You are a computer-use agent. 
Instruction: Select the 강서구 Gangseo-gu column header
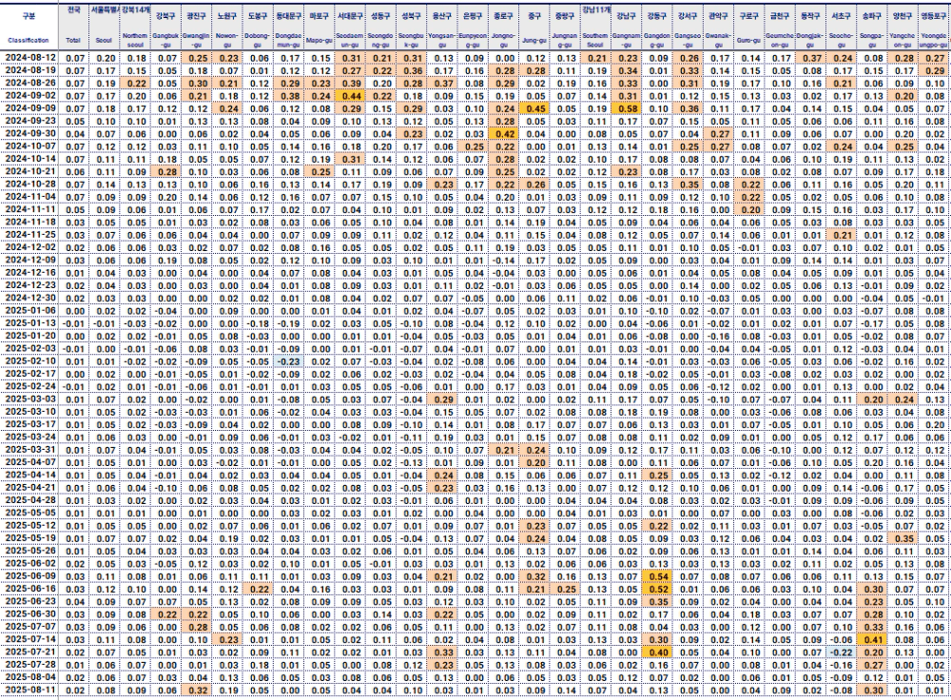[689, 27]
